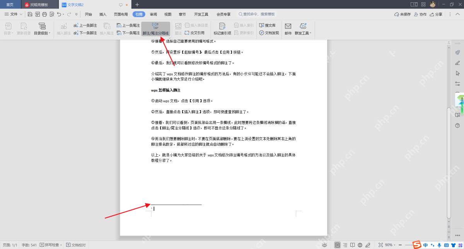Click the search commands input field
Viewport: 464px width, 249px height.
257,14
